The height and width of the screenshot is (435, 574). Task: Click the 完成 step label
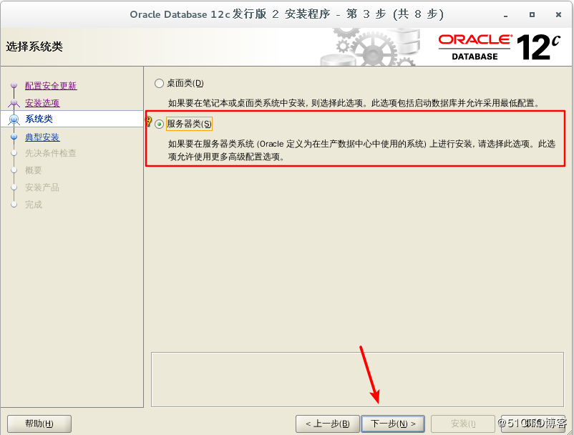[x=34, y=205]
